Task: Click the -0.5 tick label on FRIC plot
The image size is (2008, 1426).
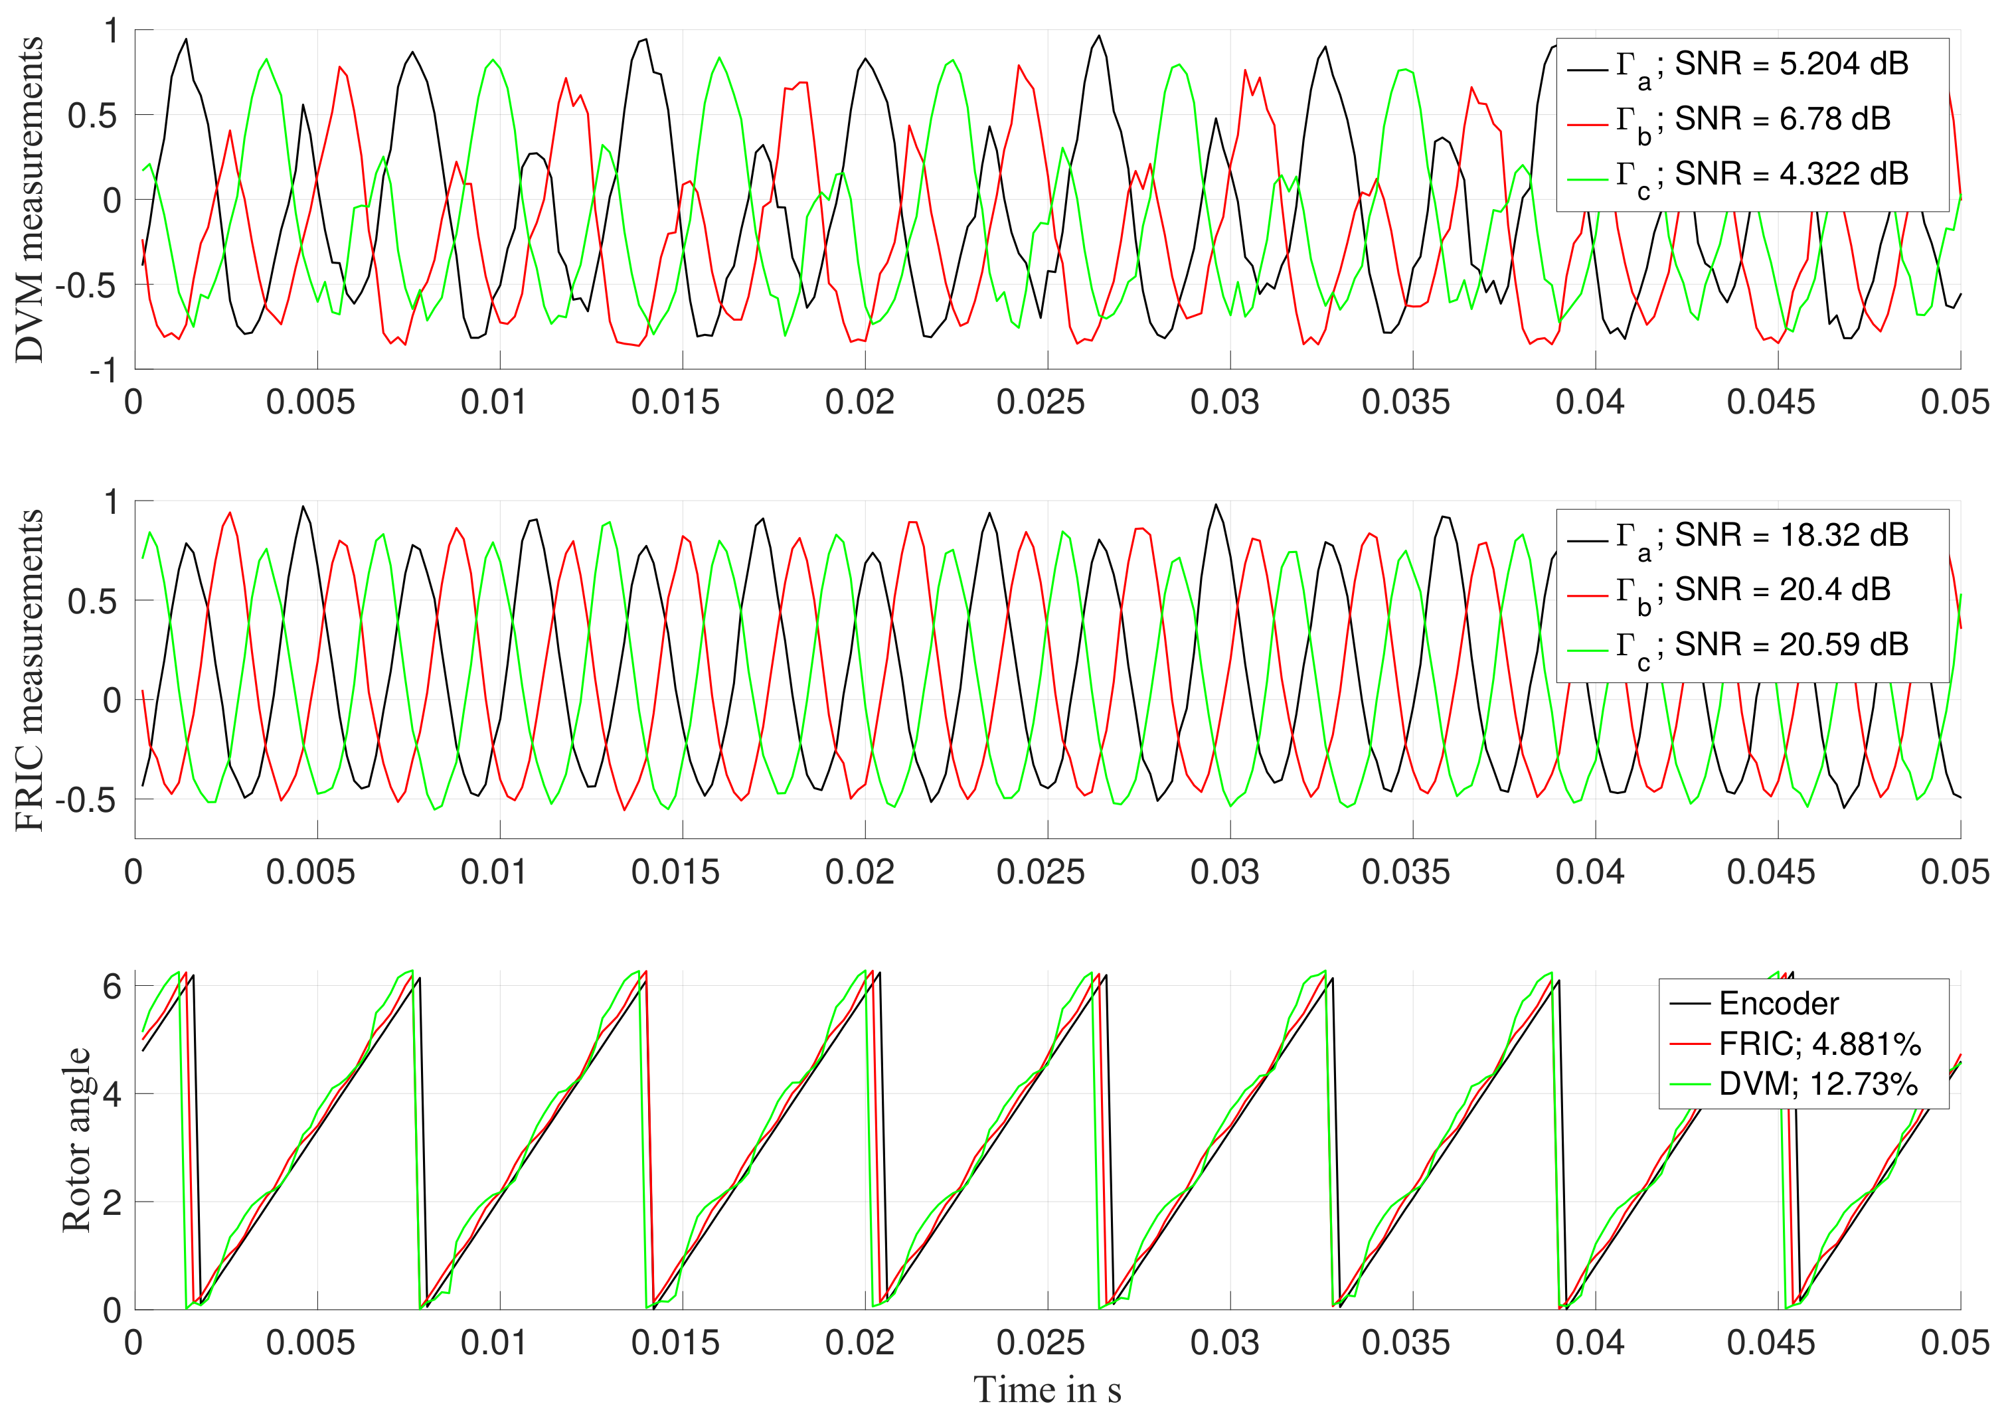Action: [85, 801]
